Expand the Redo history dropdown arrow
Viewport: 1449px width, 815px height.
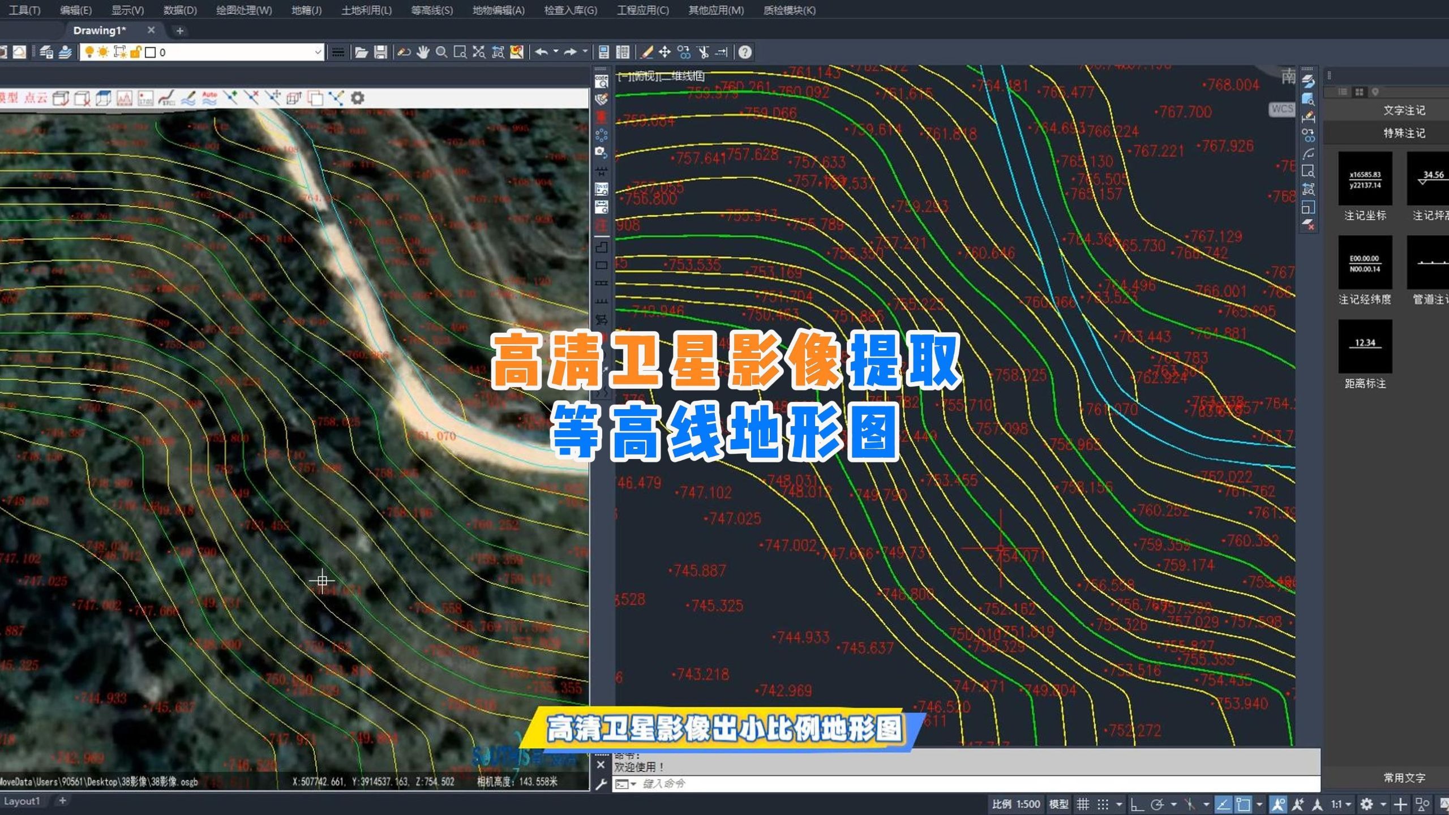(585, 53)
